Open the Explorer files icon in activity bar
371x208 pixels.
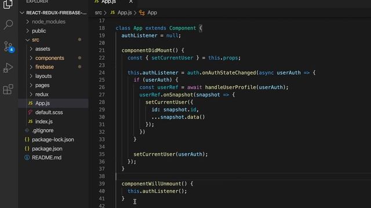8,4
